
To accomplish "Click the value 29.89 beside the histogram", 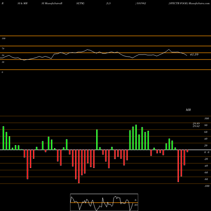I will 196,124.
